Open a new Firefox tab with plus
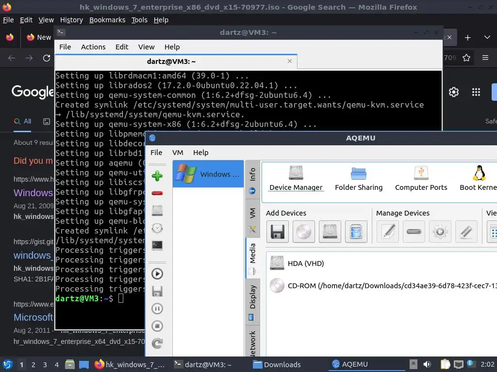 [x=467, y=38]
